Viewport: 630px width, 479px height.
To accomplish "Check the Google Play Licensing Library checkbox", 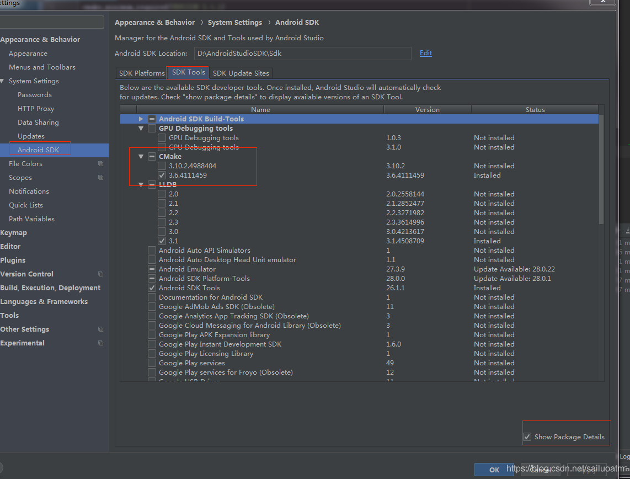I will [152, 354].
